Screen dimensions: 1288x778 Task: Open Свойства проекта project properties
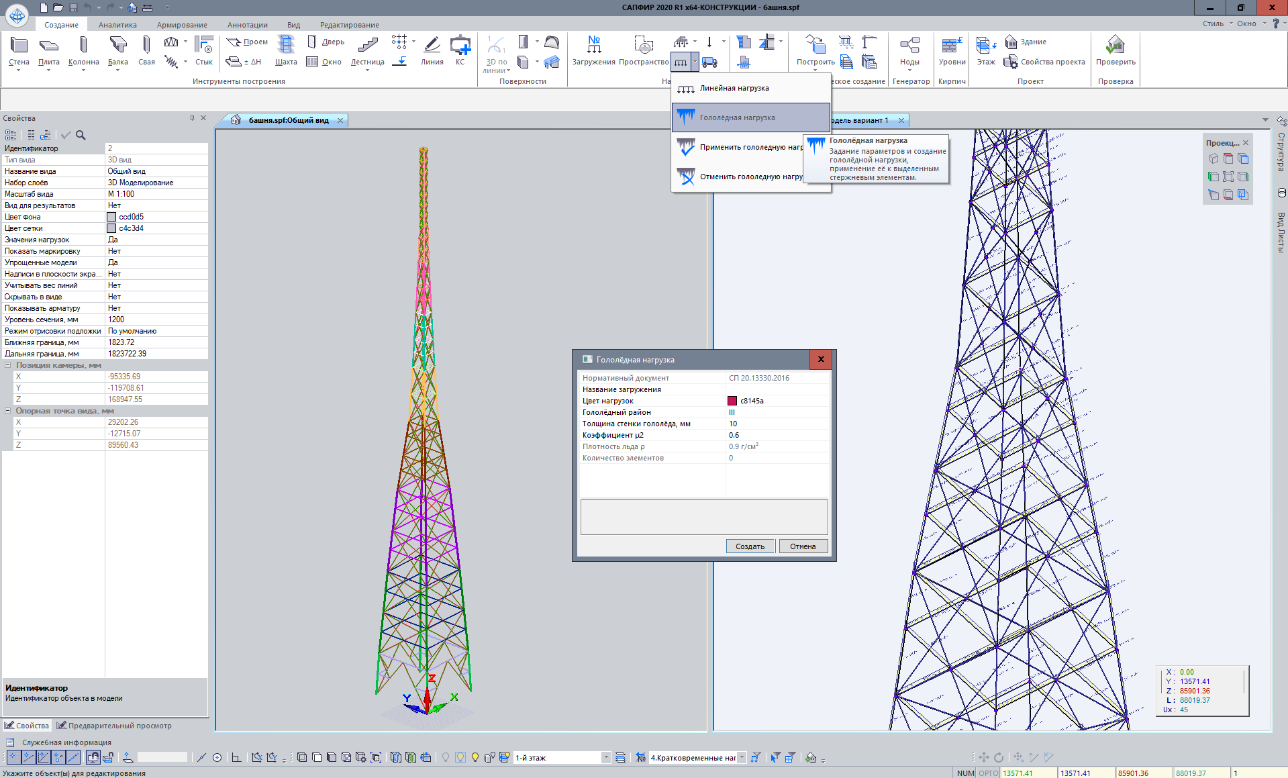[x=1046, y=62]
